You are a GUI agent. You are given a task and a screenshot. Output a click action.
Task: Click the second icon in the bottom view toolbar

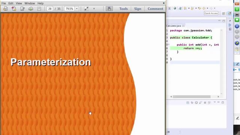(x=192, y=102)
